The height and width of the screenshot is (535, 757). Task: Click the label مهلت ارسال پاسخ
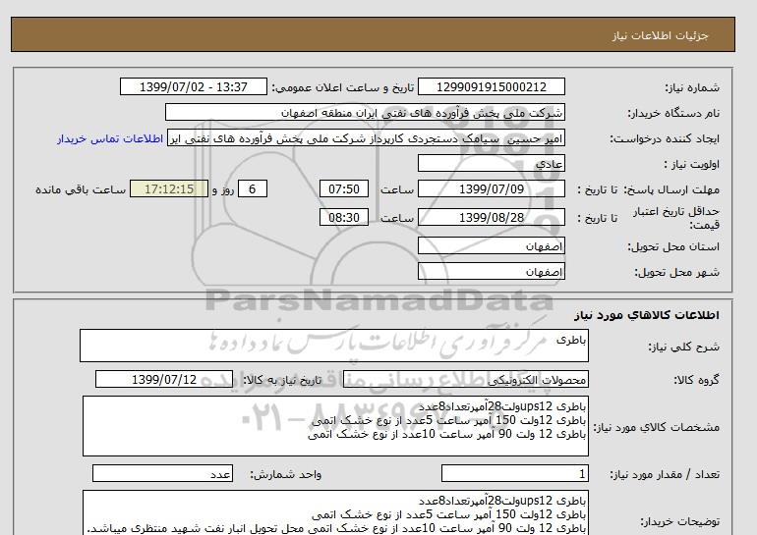671,189
